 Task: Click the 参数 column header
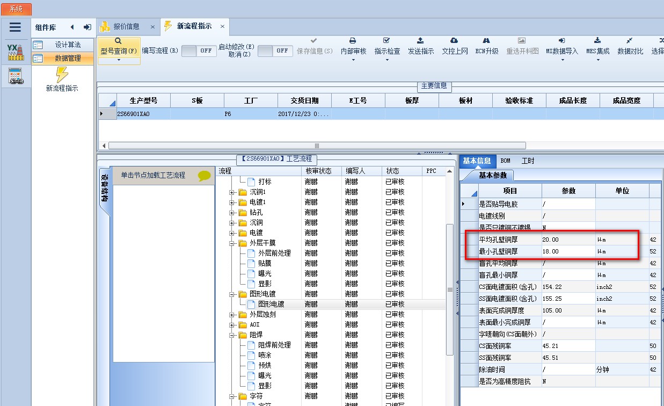pos(568,191)
